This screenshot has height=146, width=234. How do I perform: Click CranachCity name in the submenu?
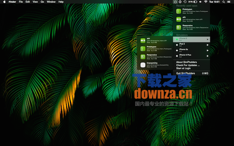152,63
